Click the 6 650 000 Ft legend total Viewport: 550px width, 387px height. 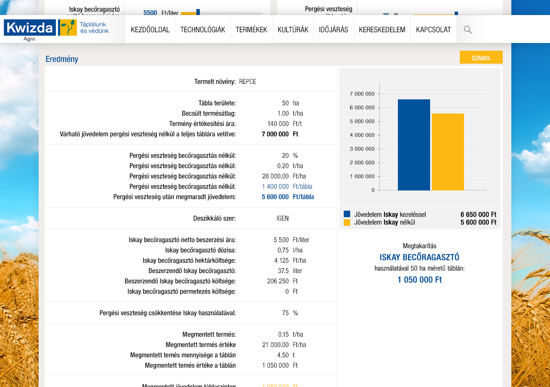click(478, 214)
